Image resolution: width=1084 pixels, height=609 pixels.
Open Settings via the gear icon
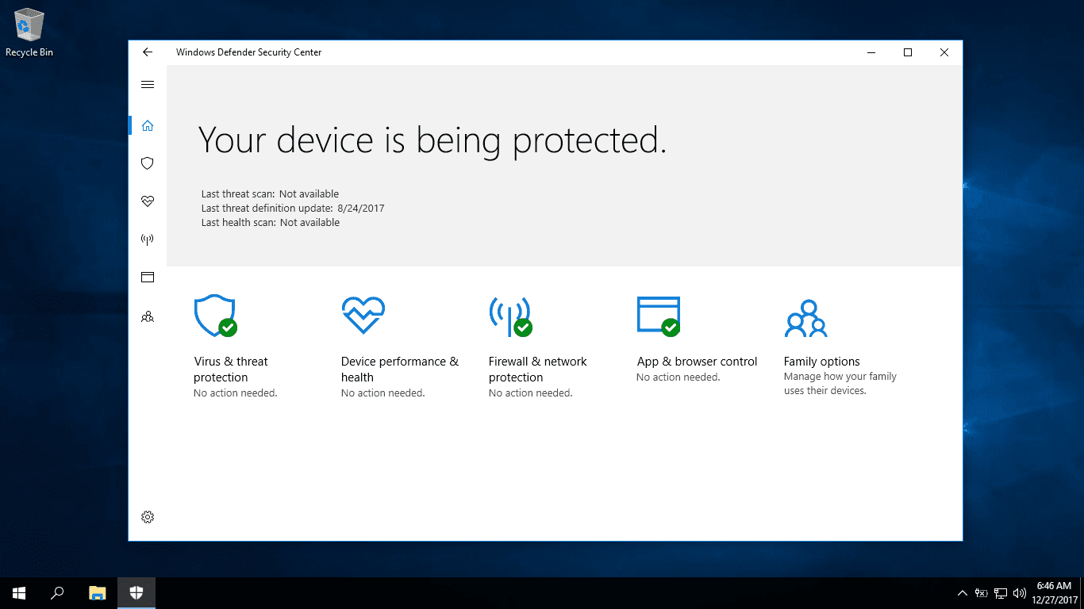(x=147, y=516)
